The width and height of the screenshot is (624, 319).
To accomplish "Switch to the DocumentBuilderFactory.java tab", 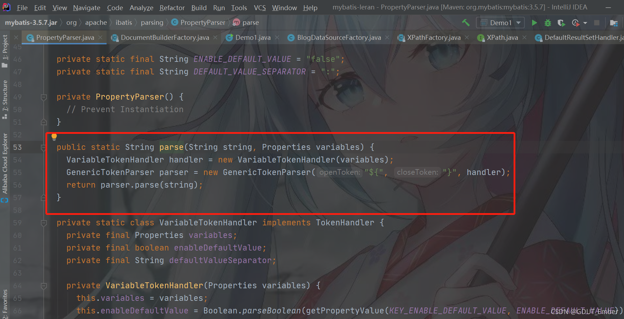I will coord(165,38).
